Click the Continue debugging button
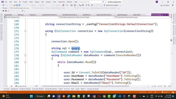Screen dimensions: 176x99 57,5
